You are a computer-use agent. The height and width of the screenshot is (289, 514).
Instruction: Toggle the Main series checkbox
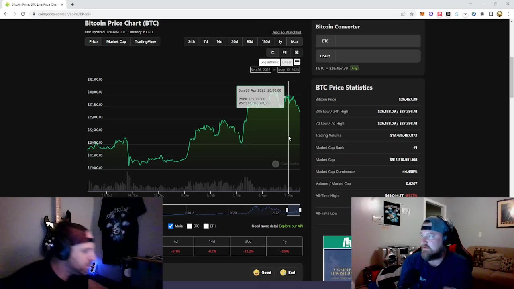(x=171, y=226)
